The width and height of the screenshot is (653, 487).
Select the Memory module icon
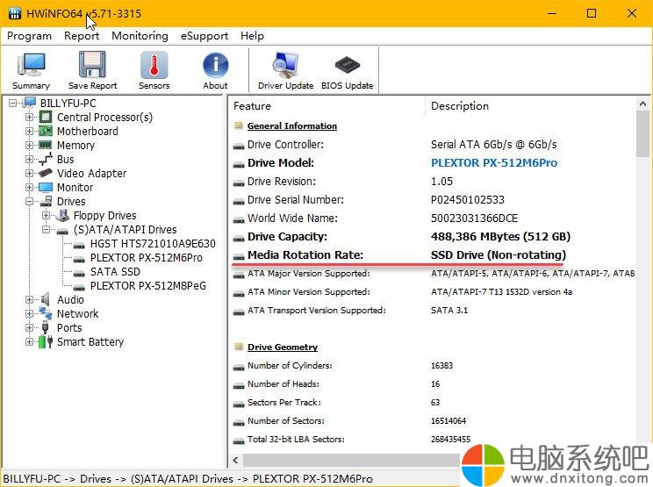(x=46, y=146)
